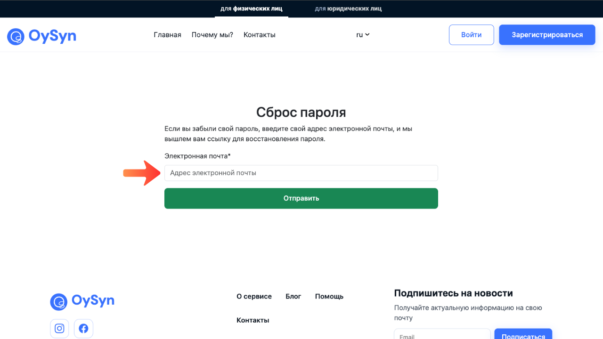Open Контакты in the footer

(253, 320)
